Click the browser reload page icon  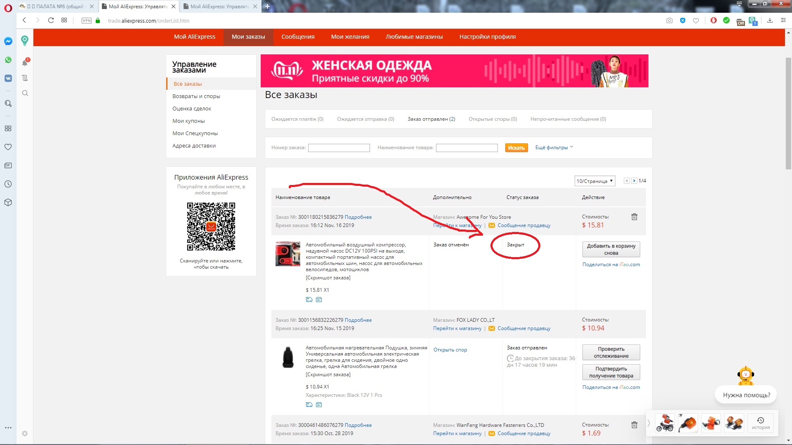click(51, 20)
